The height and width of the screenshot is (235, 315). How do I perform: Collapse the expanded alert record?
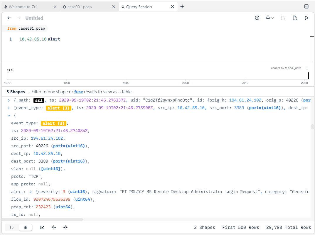click(9, 116)
